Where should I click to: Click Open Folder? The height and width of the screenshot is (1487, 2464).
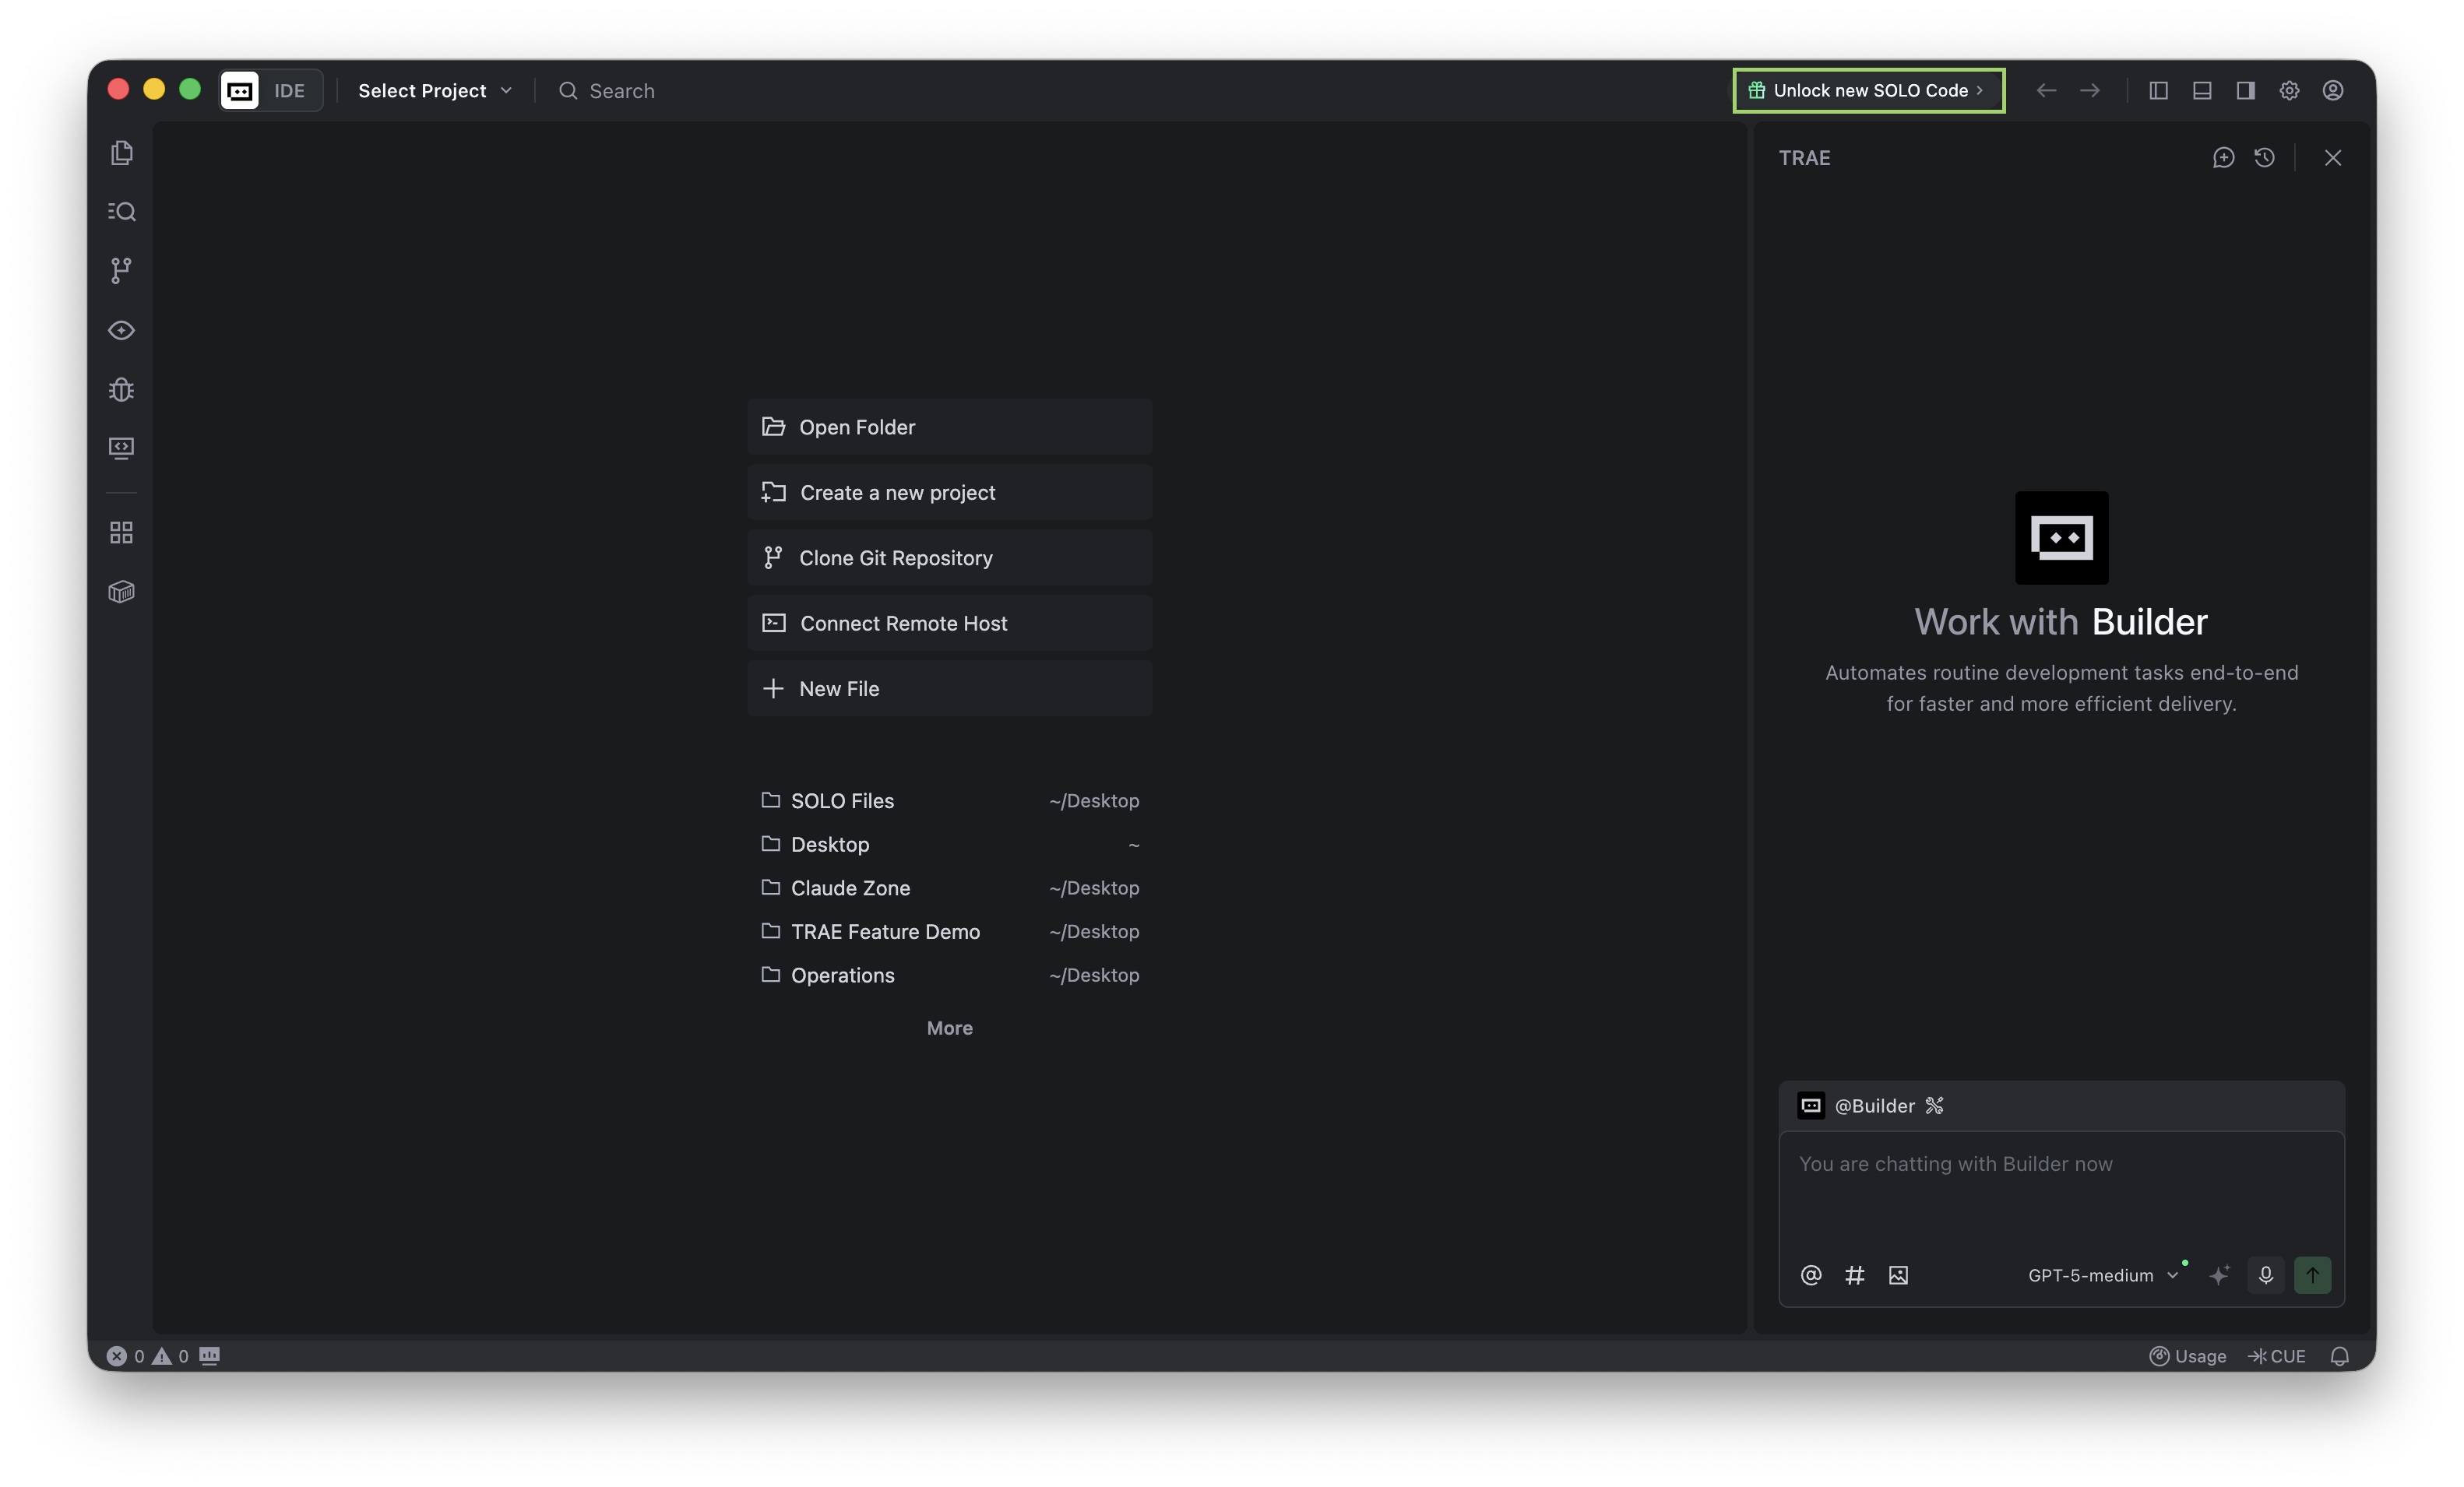click(950, 427)
